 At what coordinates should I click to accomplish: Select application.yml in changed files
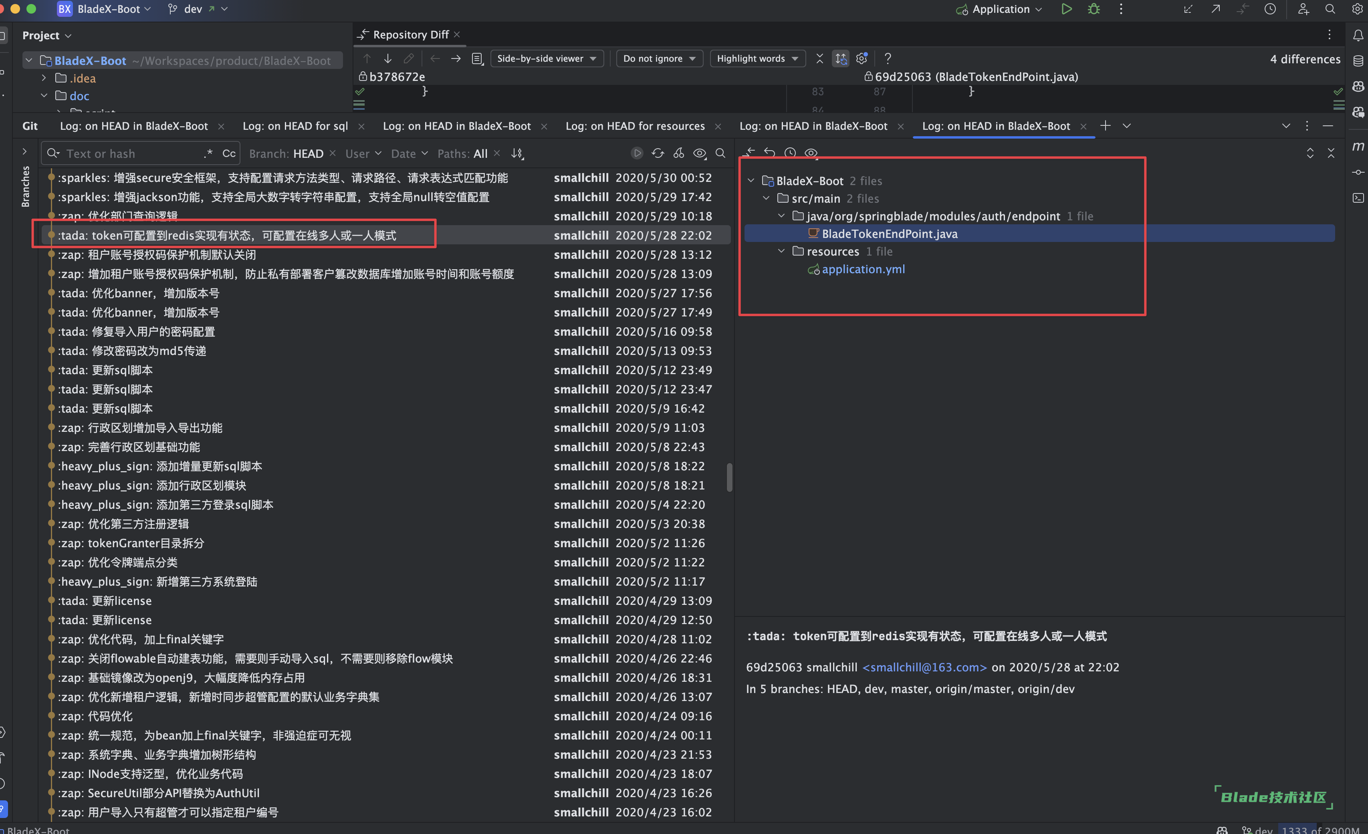tap(864, 269)
